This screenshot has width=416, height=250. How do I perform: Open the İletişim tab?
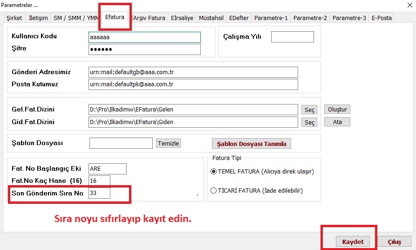(38, 18)
